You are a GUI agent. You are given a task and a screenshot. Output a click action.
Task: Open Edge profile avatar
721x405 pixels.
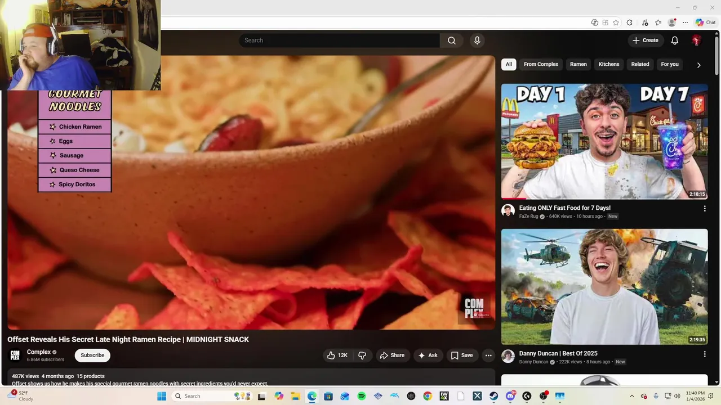coord(672,22)
